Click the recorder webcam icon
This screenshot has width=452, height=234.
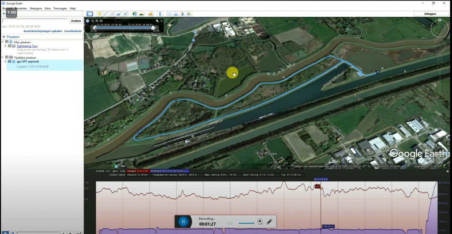[x=260, y=221]
